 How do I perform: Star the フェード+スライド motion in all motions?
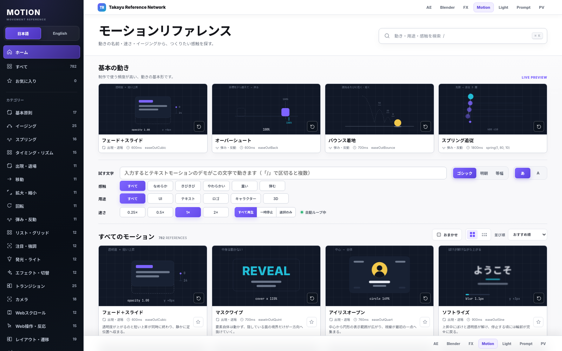point(198,322)
